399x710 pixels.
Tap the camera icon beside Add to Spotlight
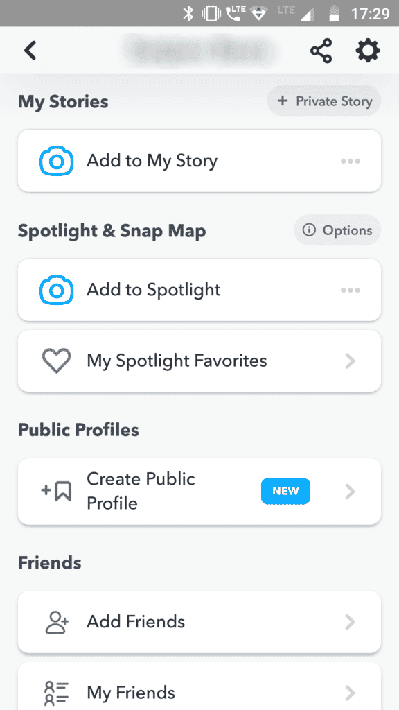(x=56, y=290)
